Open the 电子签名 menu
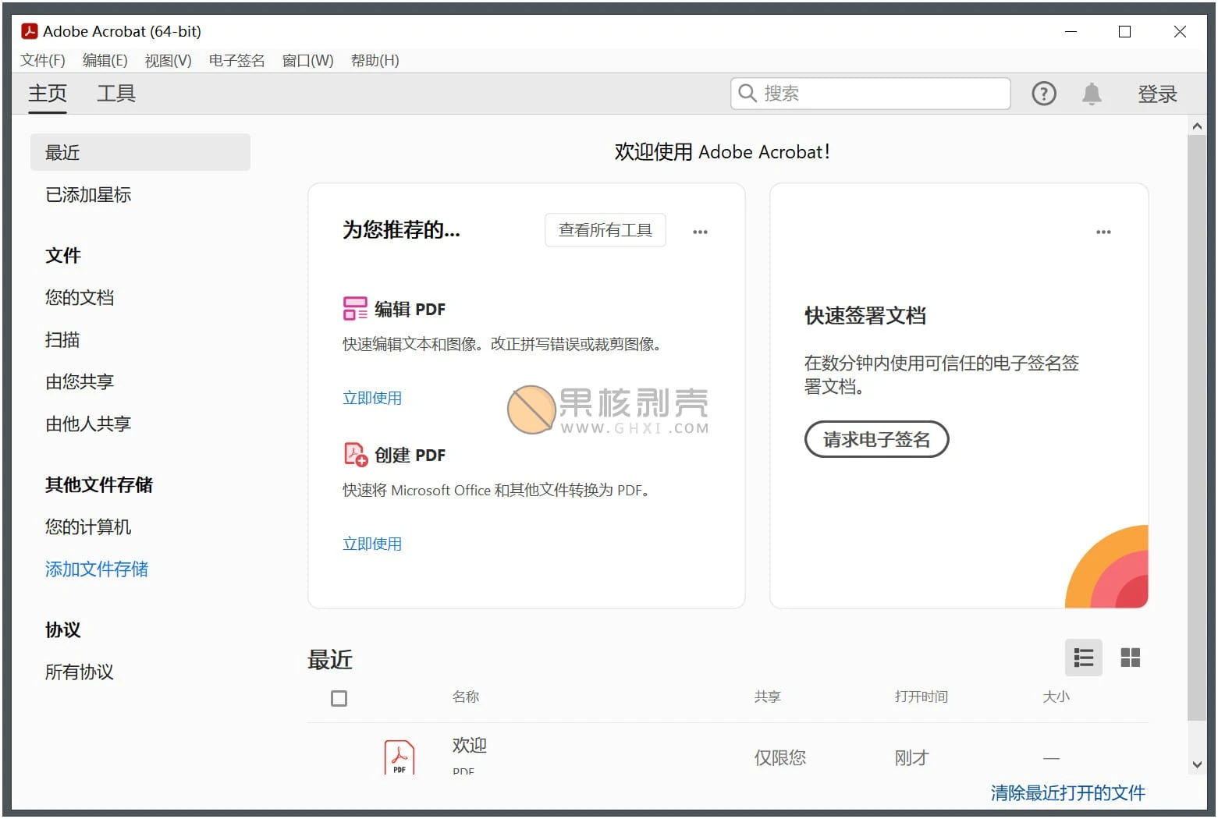 point(236,61)
